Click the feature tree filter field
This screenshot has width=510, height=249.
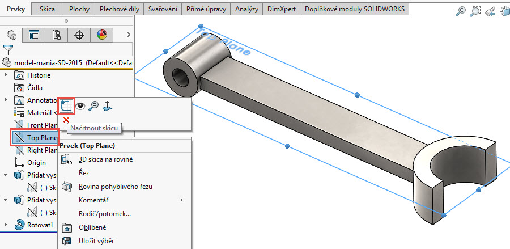point(73,49)
